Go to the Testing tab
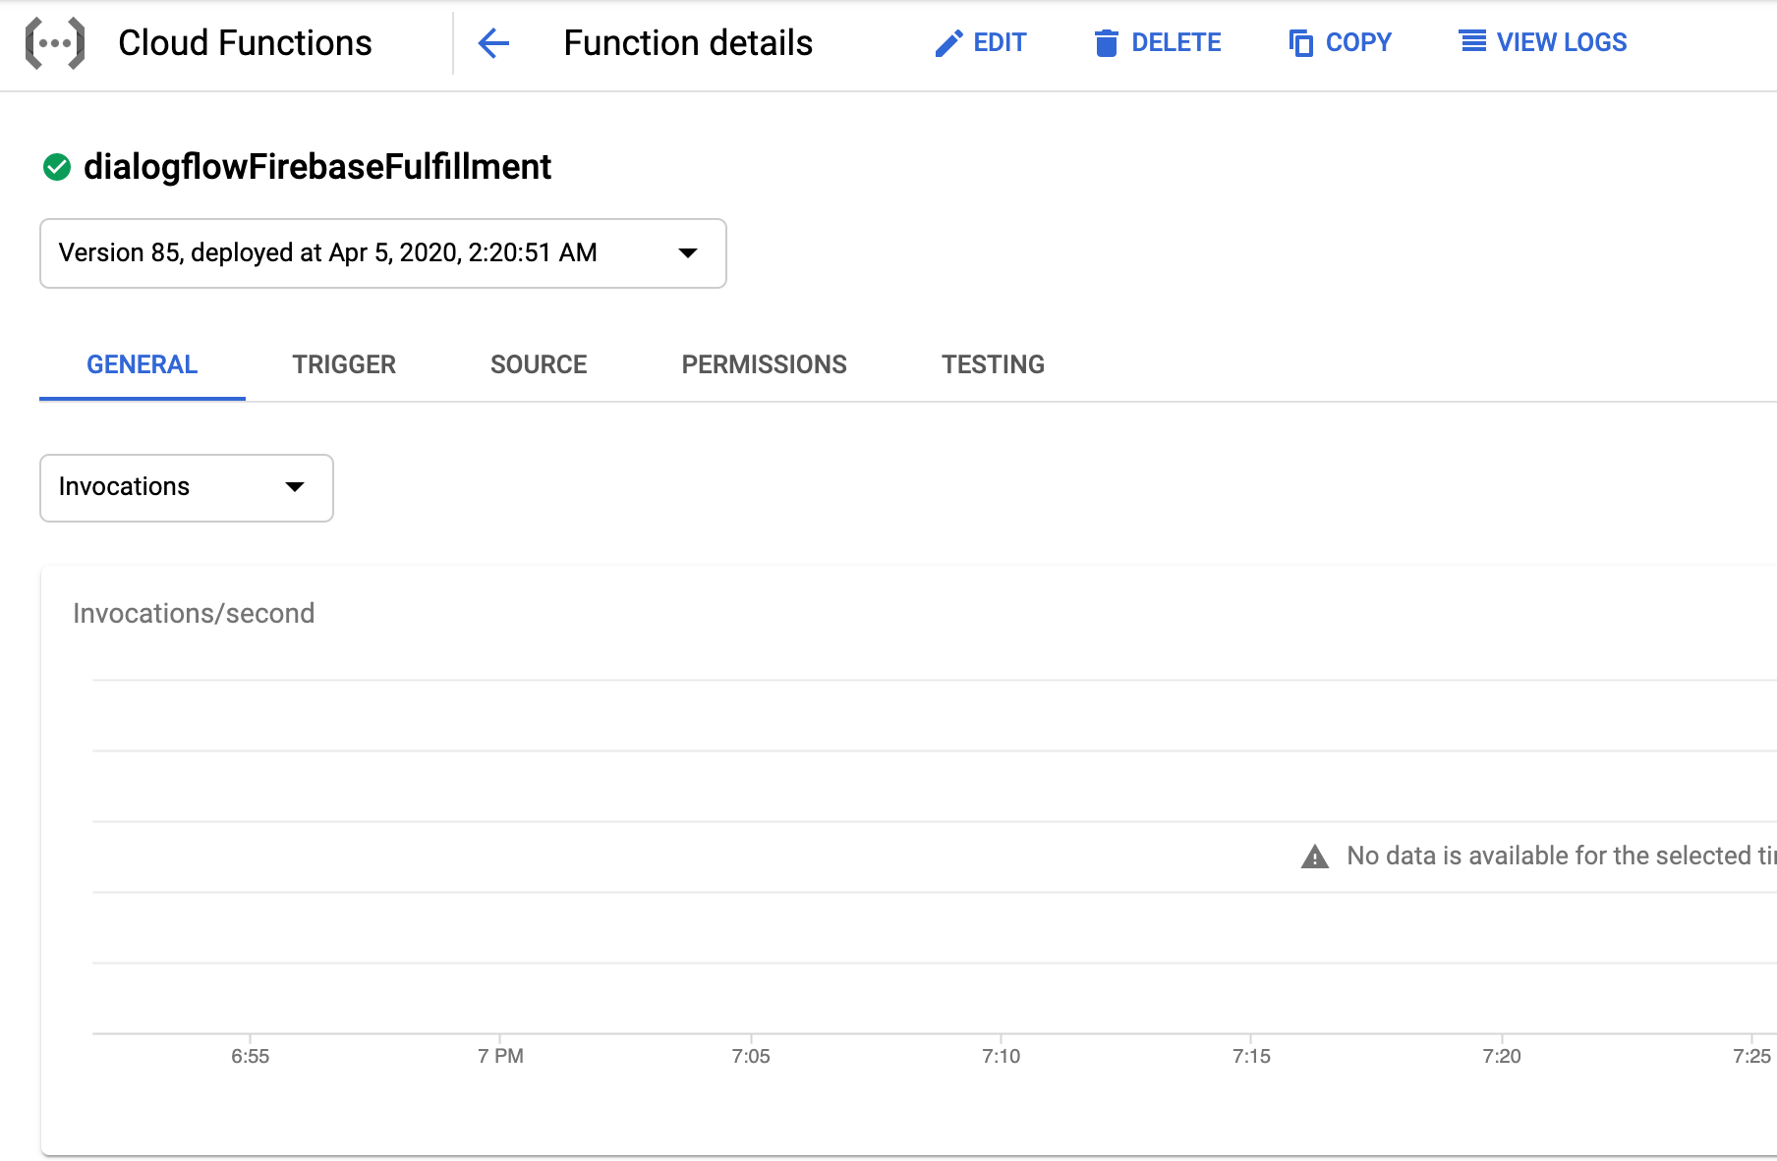 pos(993,364)
